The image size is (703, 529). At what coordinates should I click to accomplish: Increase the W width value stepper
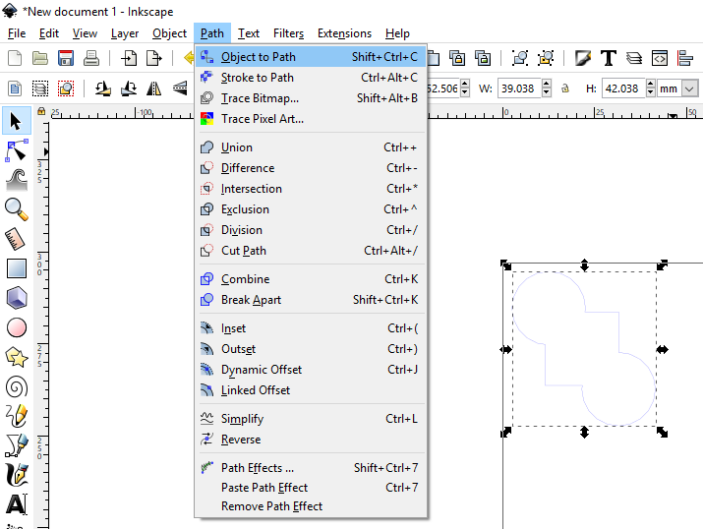(x=546, y=84)
